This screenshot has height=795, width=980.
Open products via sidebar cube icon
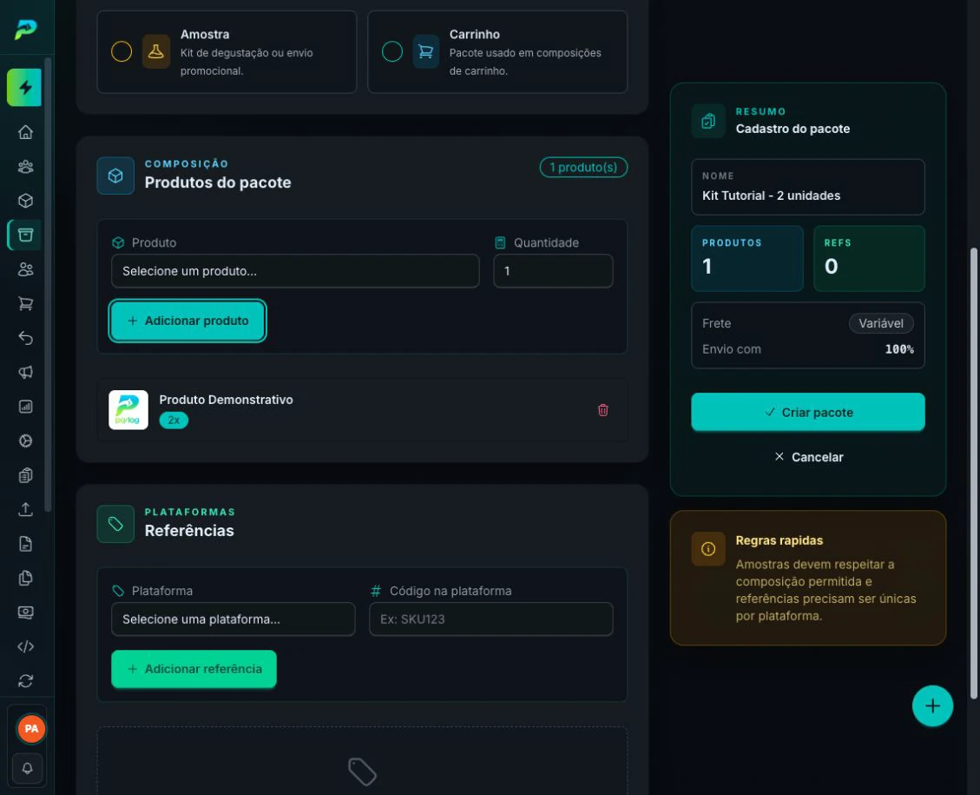point(25,201)
